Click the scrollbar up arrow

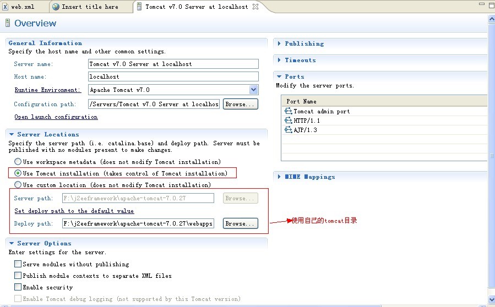click(492, 20)
